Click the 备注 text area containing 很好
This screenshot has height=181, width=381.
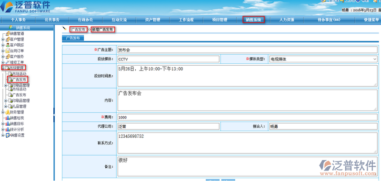click(x=247, y=166)
